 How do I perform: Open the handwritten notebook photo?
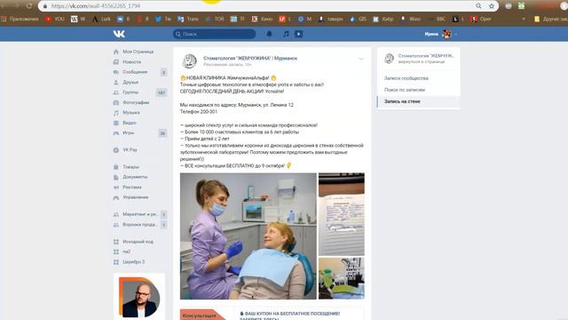341,214
